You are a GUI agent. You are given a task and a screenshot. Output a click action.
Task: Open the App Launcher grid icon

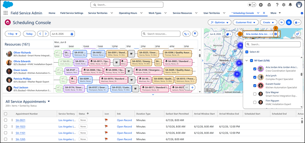pos(6,13)
